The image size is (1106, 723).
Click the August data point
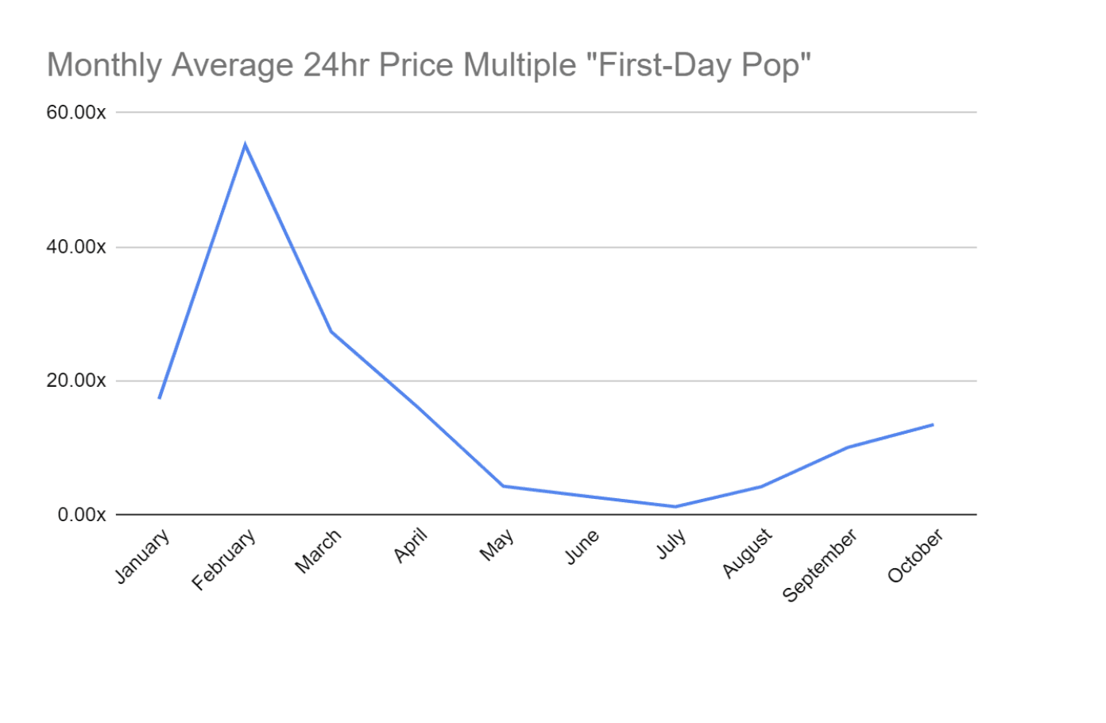pos(761,486)
